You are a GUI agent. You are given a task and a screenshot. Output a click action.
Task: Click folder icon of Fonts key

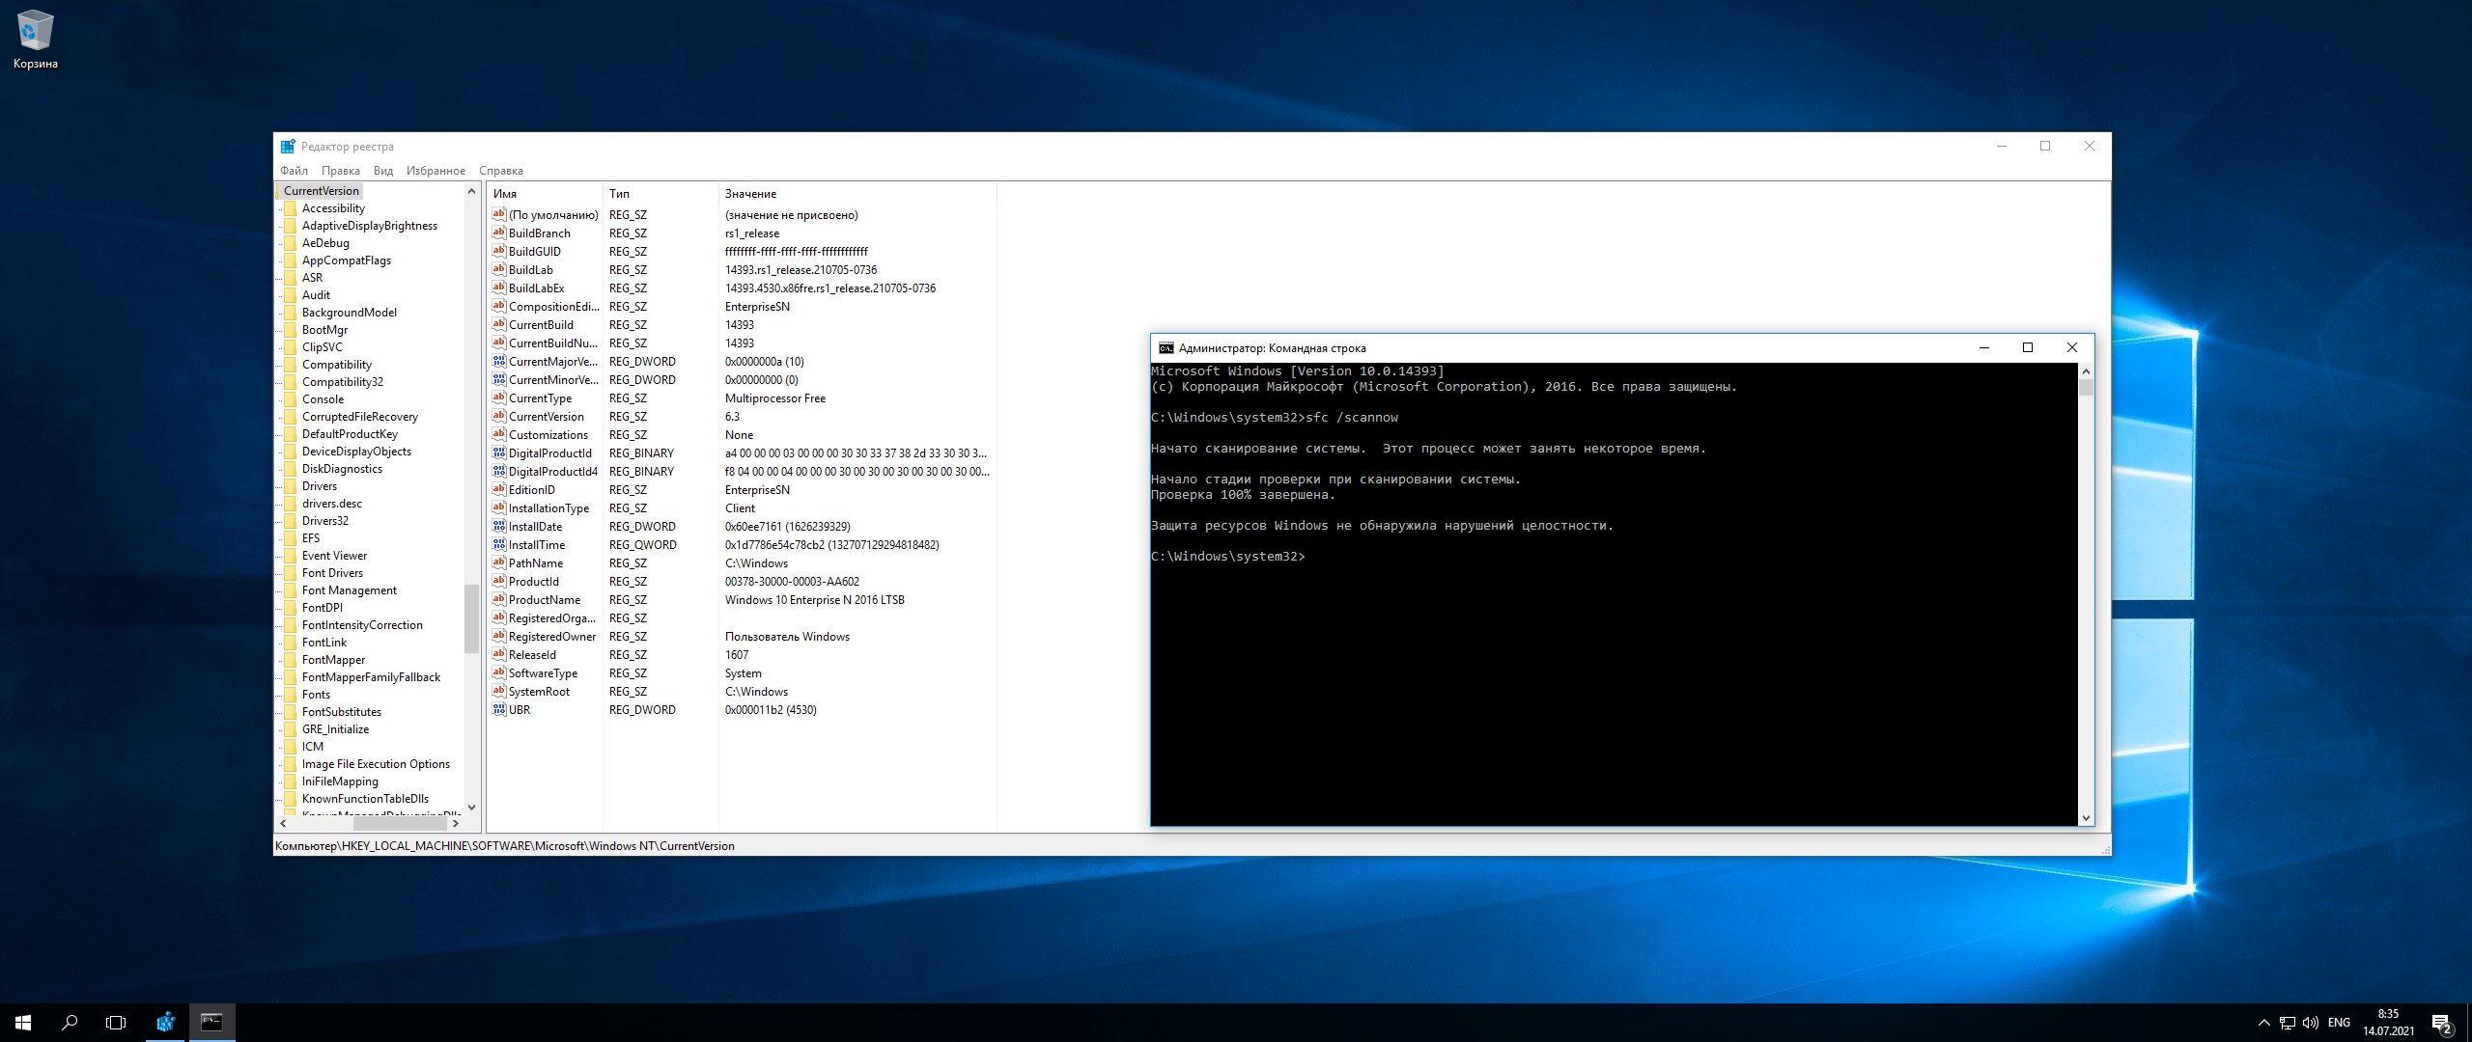290,695
